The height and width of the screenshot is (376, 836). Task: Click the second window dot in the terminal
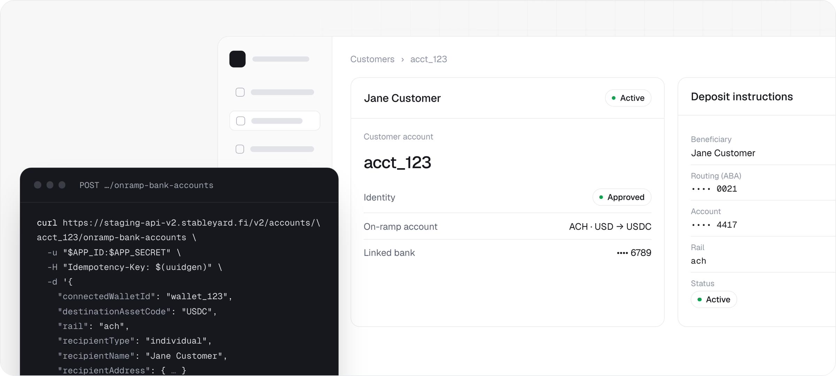(50, 185)
